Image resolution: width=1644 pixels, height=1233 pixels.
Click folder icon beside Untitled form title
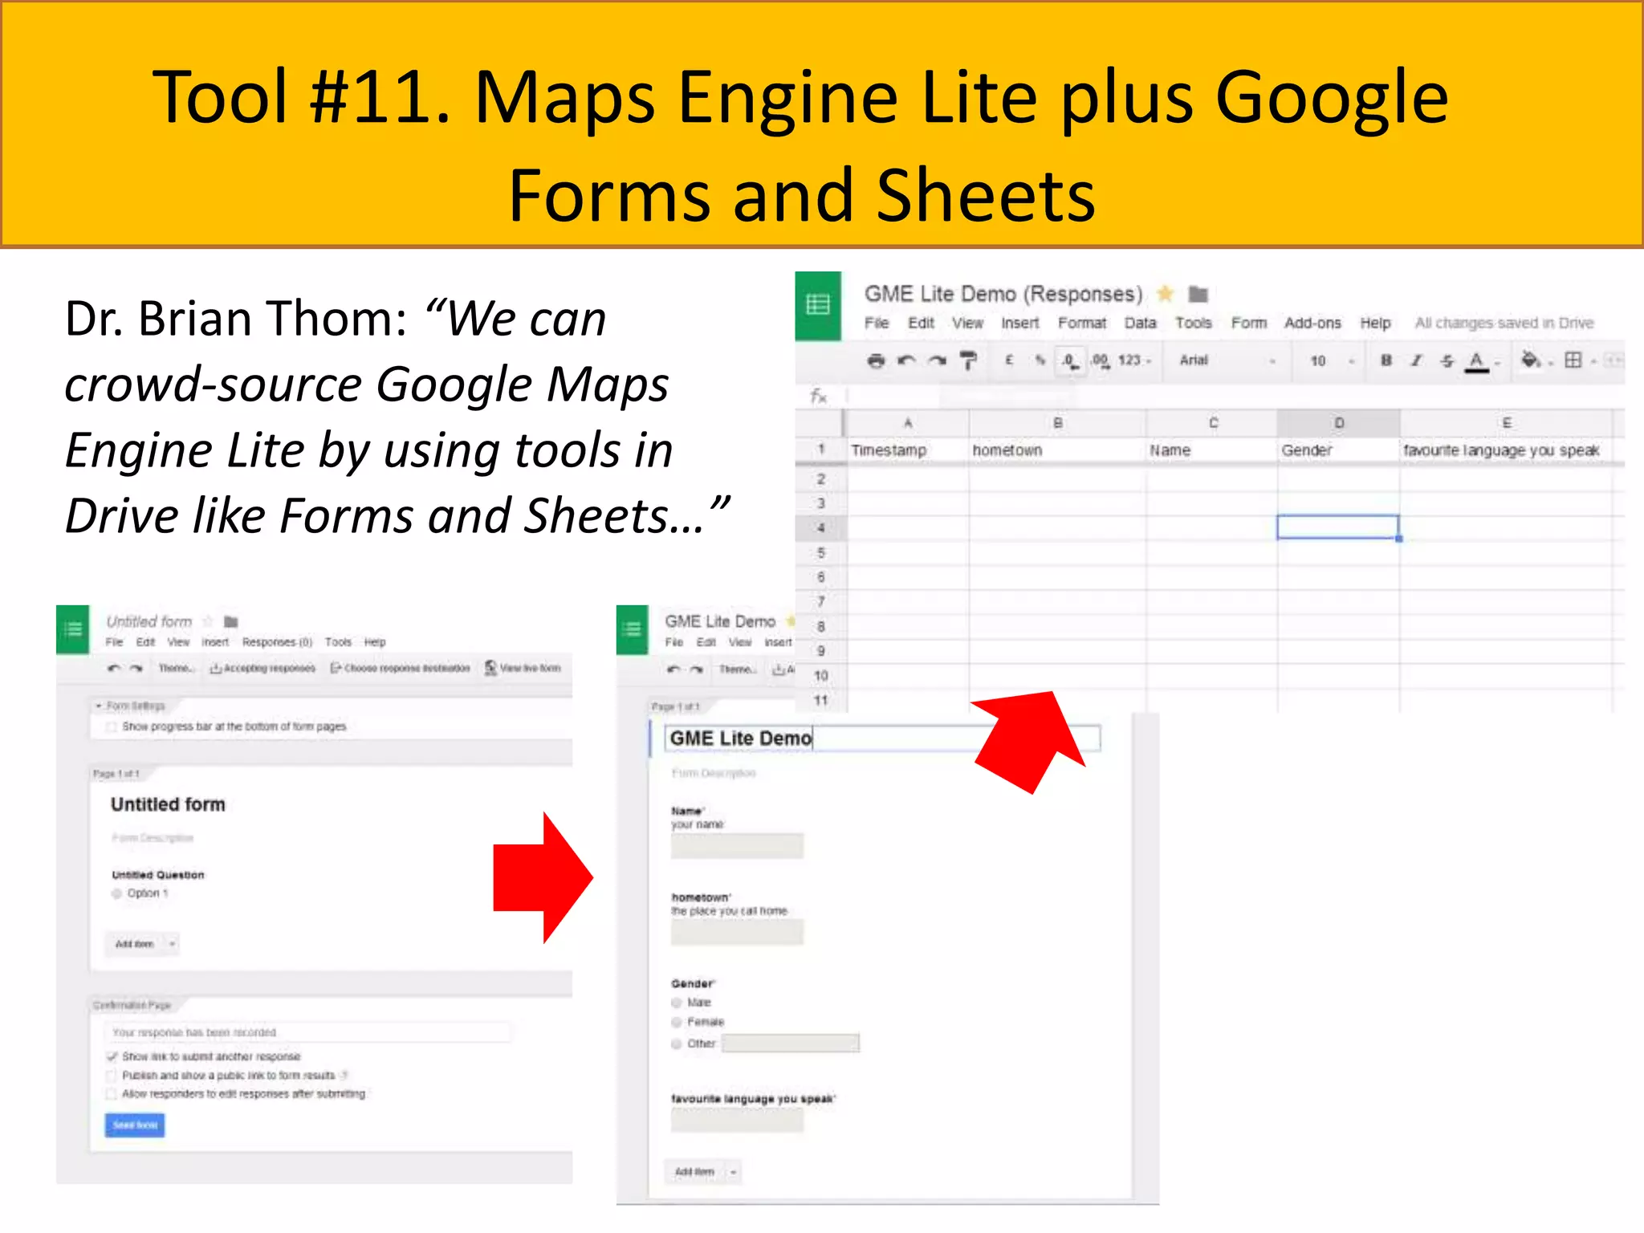coord(231,621)
